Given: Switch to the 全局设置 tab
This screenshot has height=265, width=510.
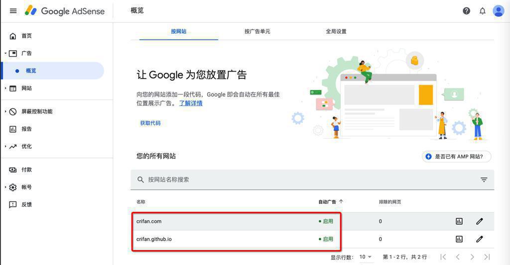Looking at the screenshot, I should [336, 31].
